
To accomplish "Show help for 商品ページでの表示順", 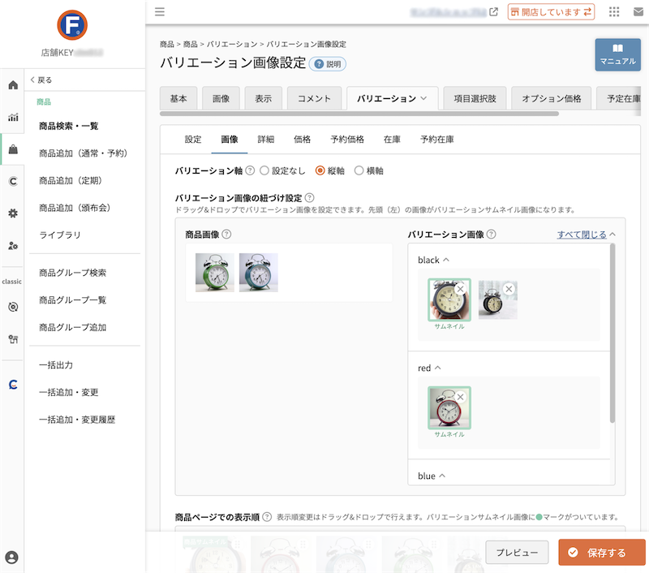I will [x=267, y=517].
